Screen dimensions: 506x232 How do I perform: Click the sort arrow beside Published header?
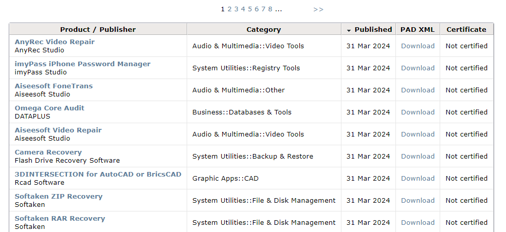point(349,31)
